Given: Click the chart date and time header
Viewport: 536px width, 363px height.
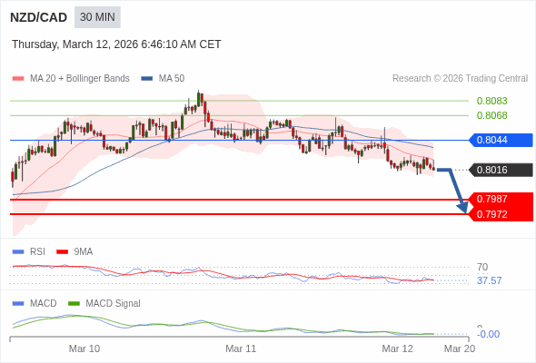Looking at the screenshot, I should pos(116,44).
